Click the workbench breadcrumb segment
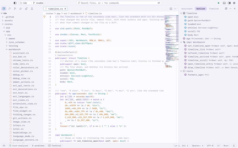 (76, 13)
